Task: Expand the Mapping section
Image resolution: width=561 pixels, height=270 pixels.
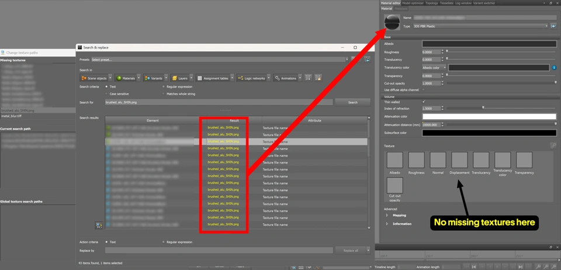Action: [x=387, y=215]
